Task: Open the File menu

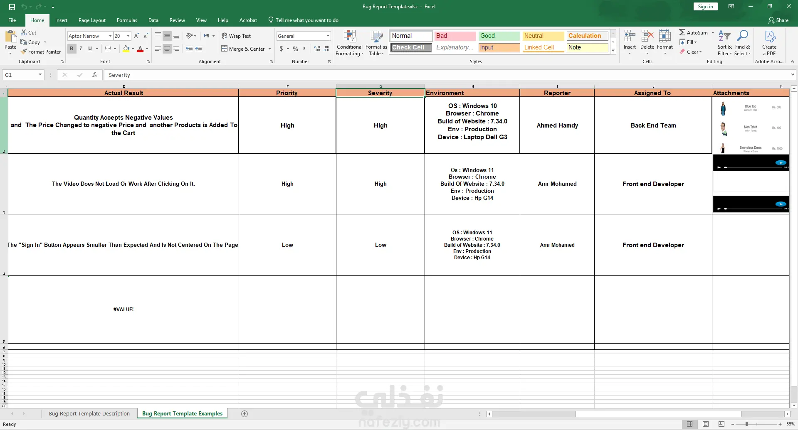Action: click(x=12, y=20)
